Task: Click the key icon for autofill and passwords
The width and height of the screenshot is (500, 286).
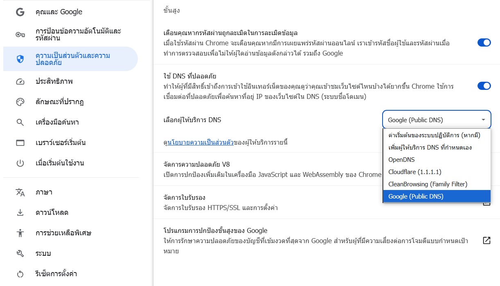Action: click(20, 35)
